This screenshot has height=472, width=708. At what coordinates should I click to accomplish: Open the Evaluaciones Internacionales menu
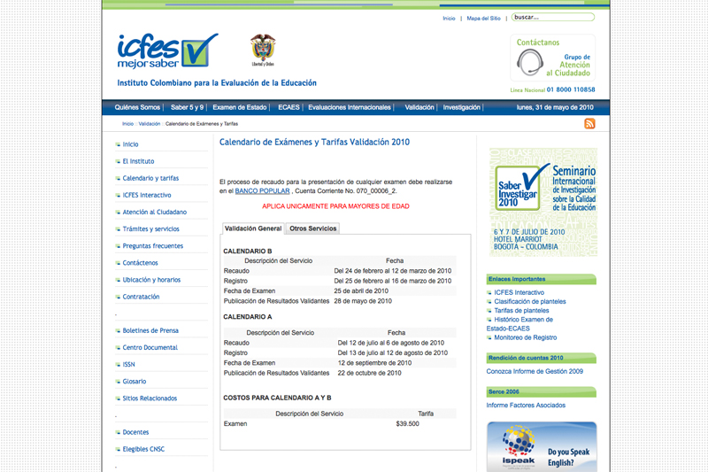pos(350,107)
